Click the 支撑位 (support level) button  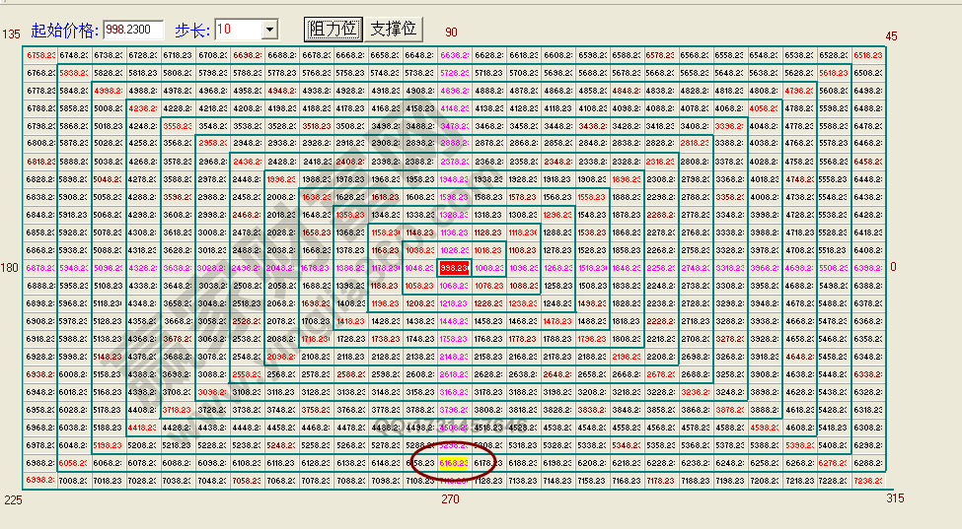click(394, 30)
